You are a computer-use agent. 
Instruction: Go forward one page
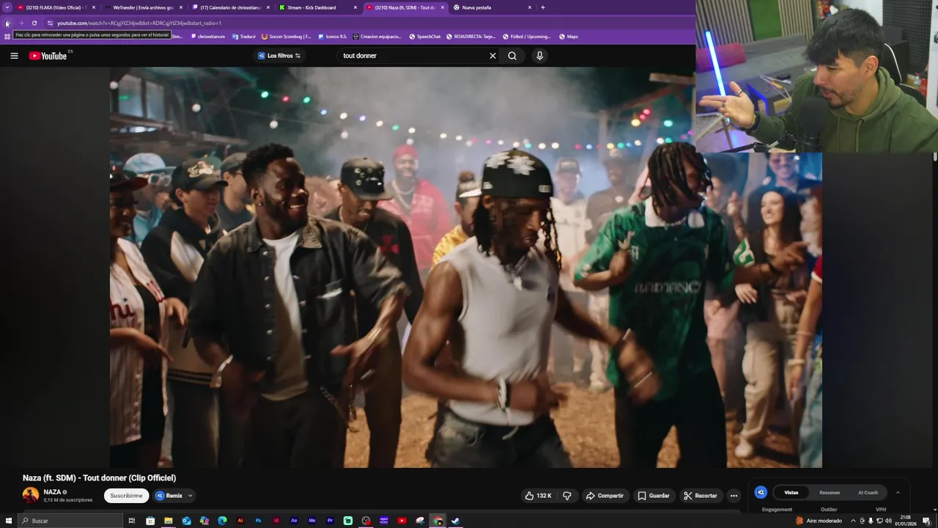click(21, 23)
